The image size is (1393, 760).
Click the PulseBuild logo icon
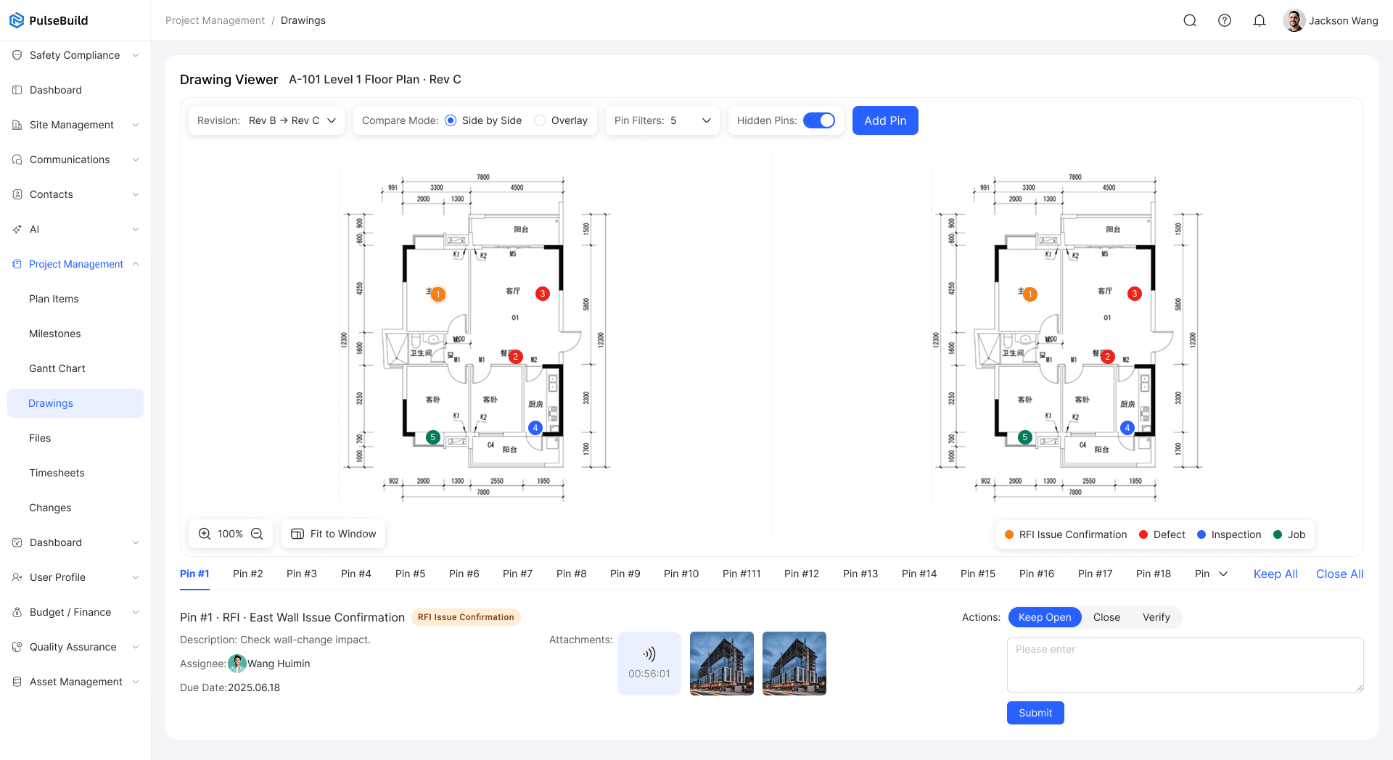click(x=17, y=20)
